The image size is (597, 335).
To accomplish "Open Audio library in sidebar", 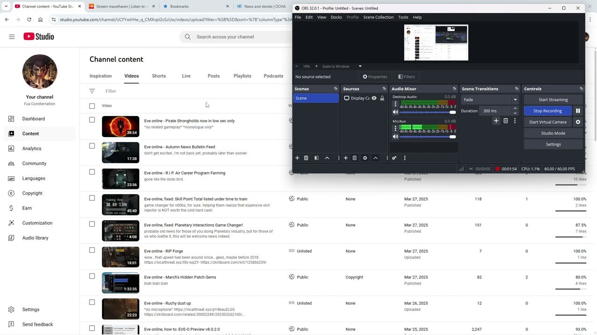I will tap(35, 238).
